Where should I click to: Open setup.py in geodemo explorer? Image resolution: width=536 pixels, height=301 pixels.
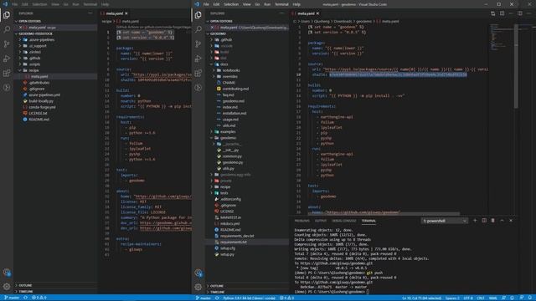tap(227, 254)
